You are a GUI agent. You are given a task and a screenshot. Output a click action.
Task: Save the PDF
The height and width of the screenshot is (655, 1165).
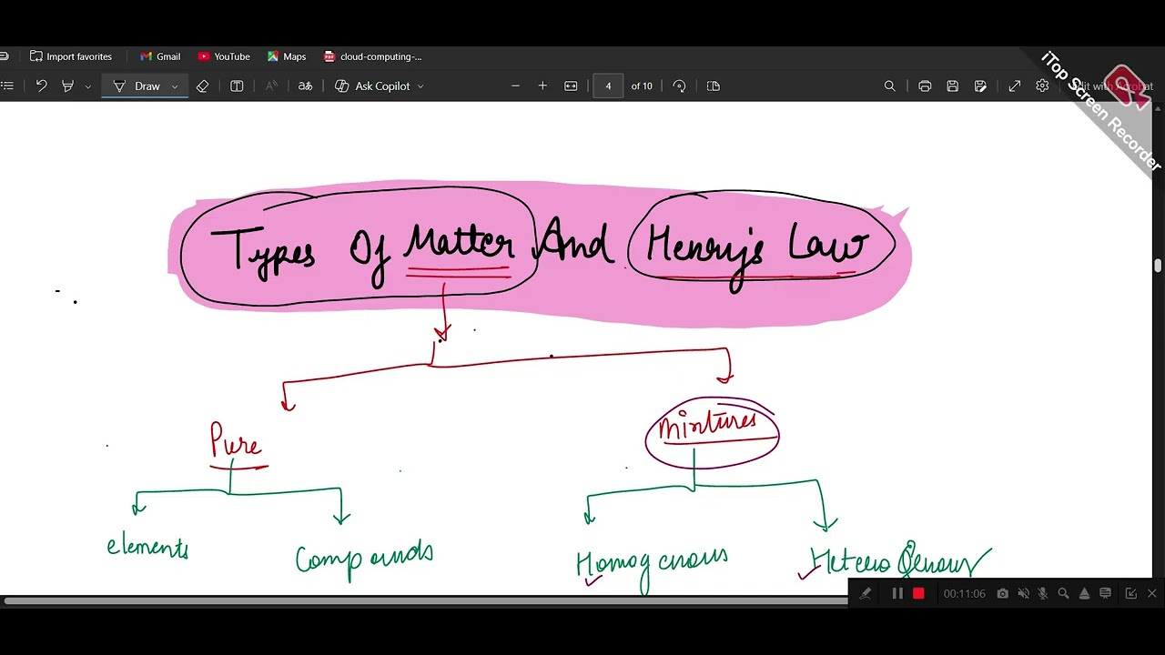pyautogui.click(x=952, y=86)
